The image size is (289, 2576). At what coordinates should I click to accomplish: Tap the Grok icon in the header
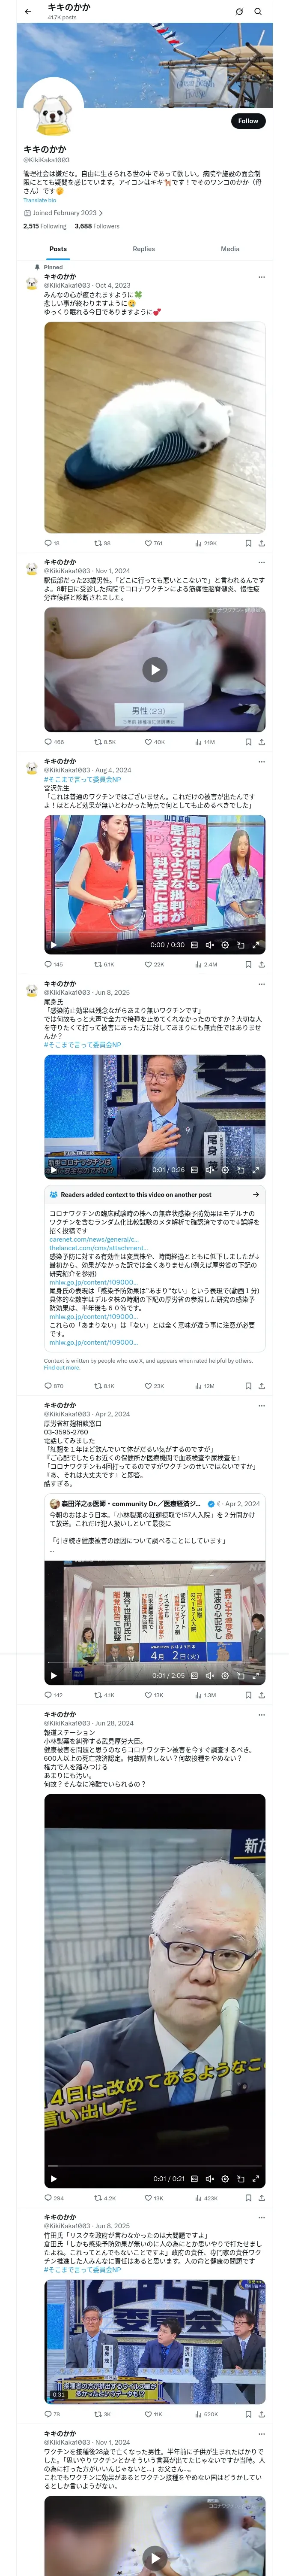(239, 12)
